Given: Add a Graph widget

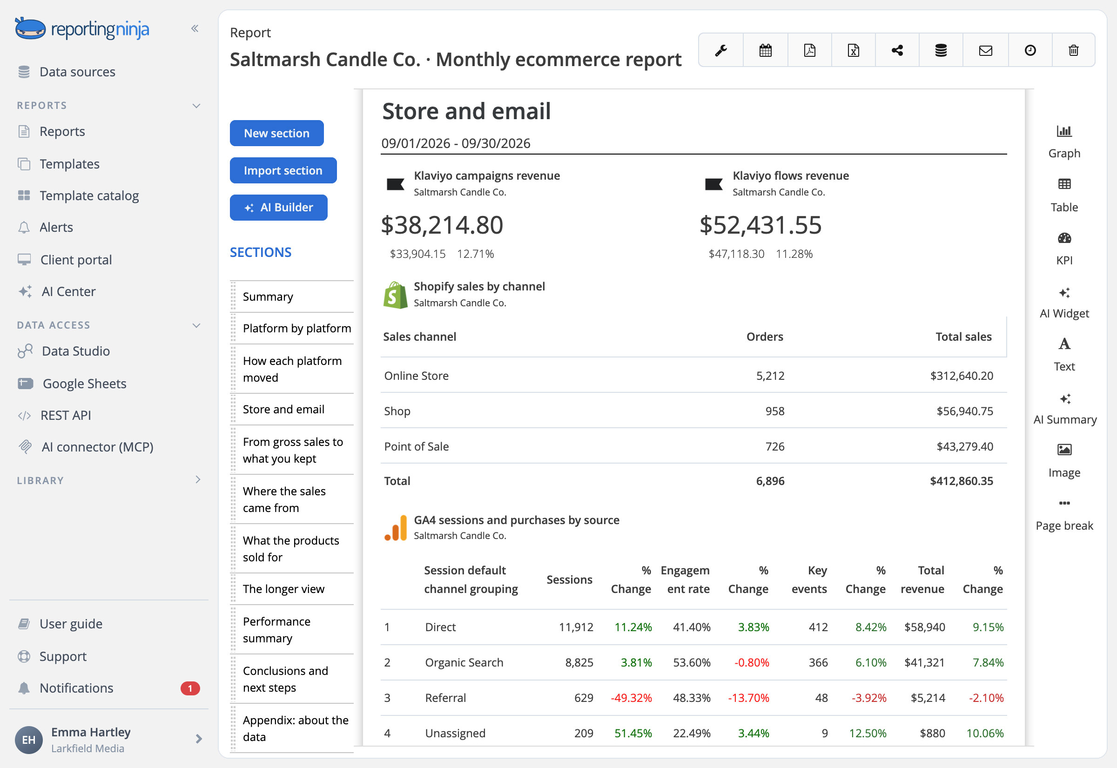Looking at the screenshot, I should click(1064, 142).
